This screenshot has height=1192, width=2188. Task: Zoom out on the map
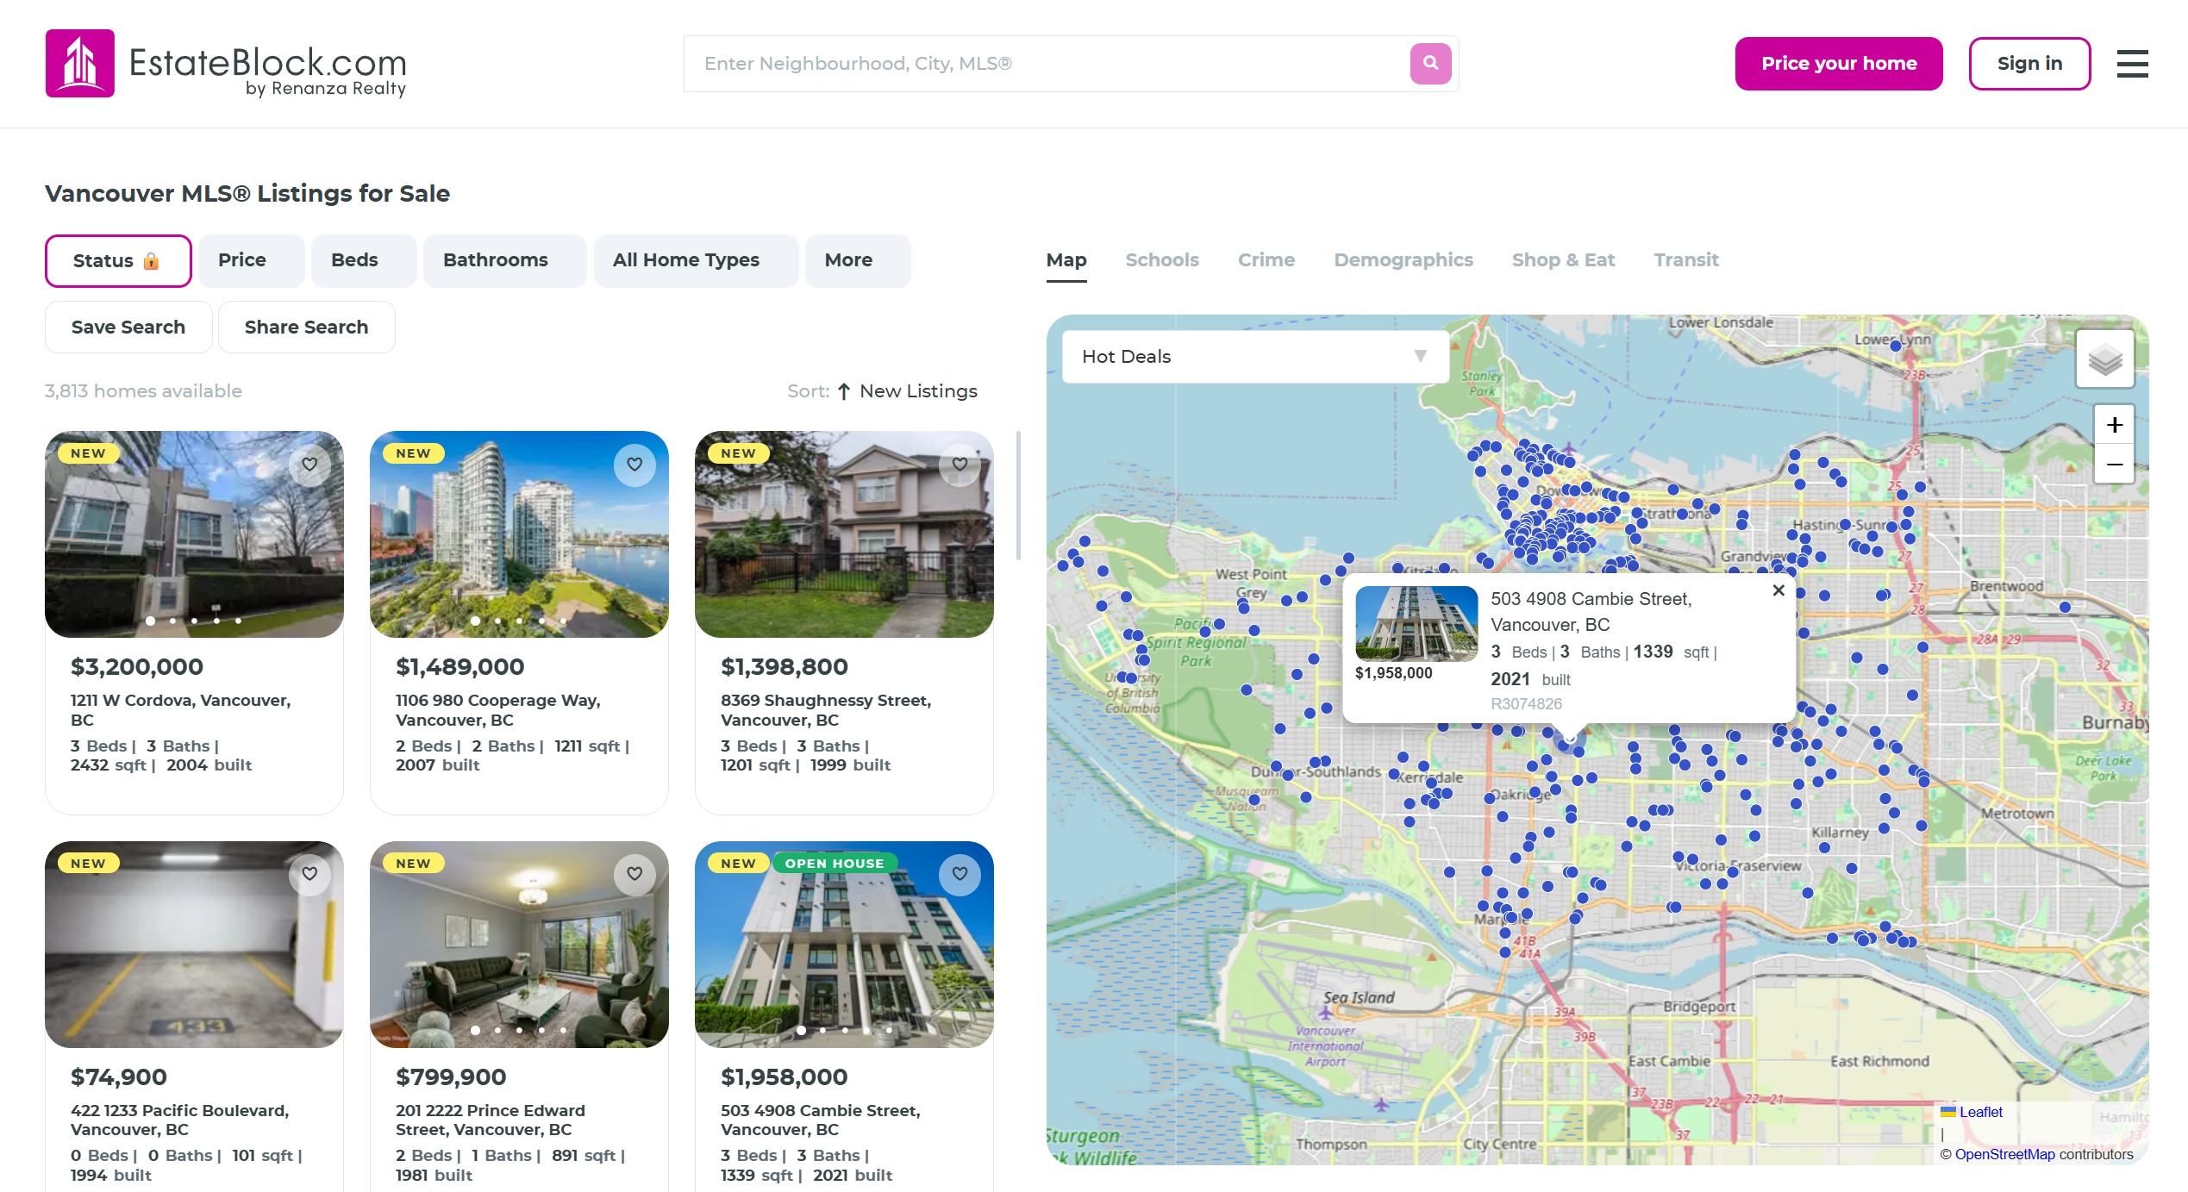tap(2114, 465)
